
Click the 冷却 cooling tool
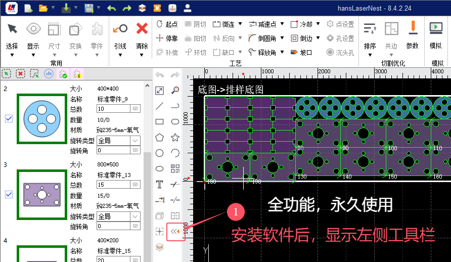tap(301, 24)
